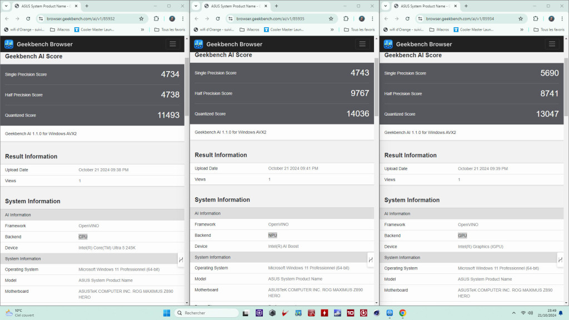Open the Chrome three-dot menu in the middle window
Image resolution: width=569 pixels, height=320 pixels.
pos(373,18)
